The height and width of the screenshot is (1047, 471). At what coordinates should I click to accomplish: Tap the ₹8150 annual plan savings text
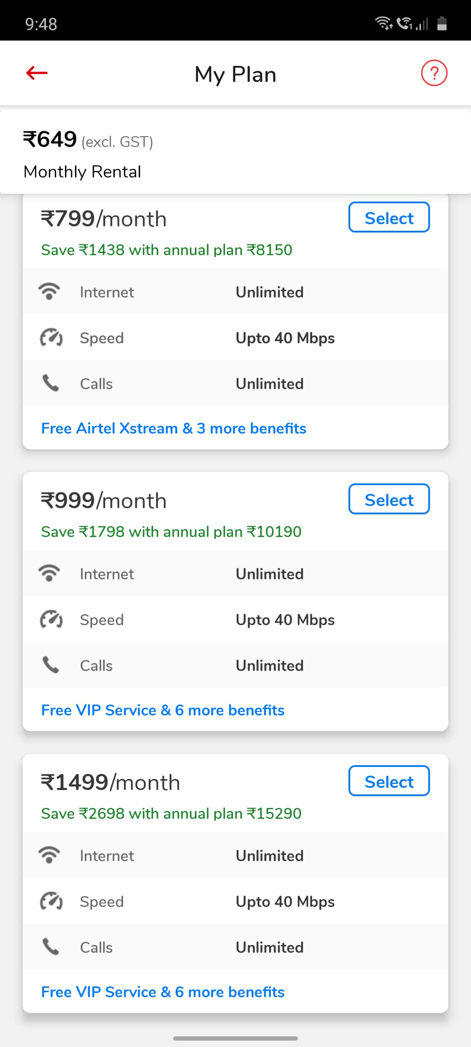tap(167, 250)
